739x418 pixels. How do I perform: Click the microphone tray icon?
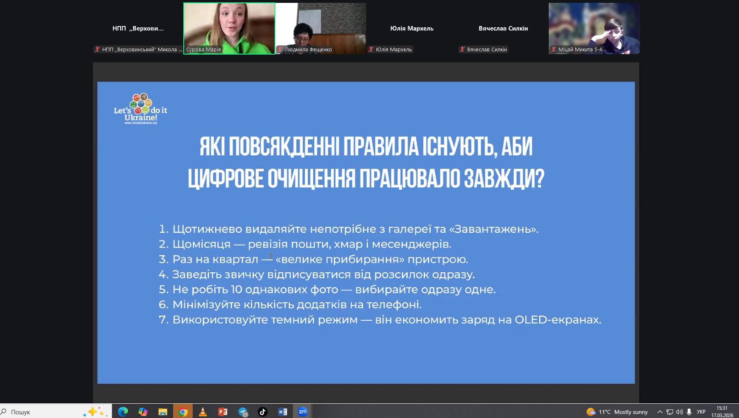point(689,412)
